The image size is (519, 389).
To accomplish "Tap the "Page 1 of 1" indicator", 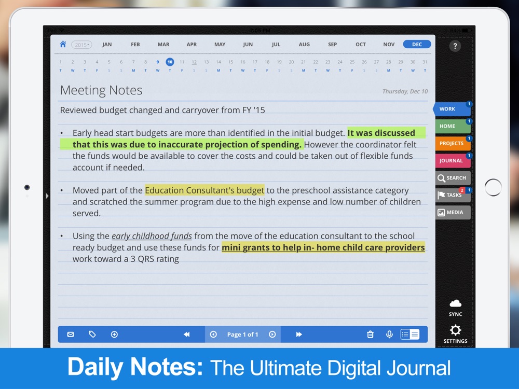I will [242, 335].
